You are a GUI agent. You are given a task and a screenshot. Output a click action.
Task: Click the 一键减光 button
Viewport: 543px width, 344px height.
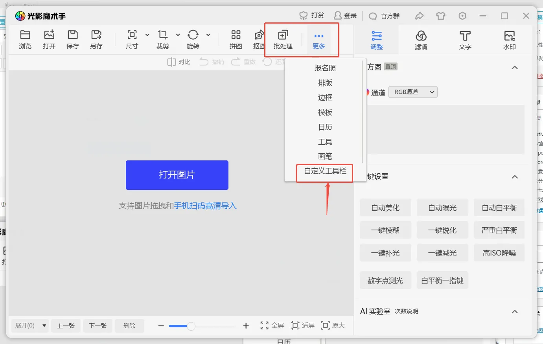tap(442, 253)
